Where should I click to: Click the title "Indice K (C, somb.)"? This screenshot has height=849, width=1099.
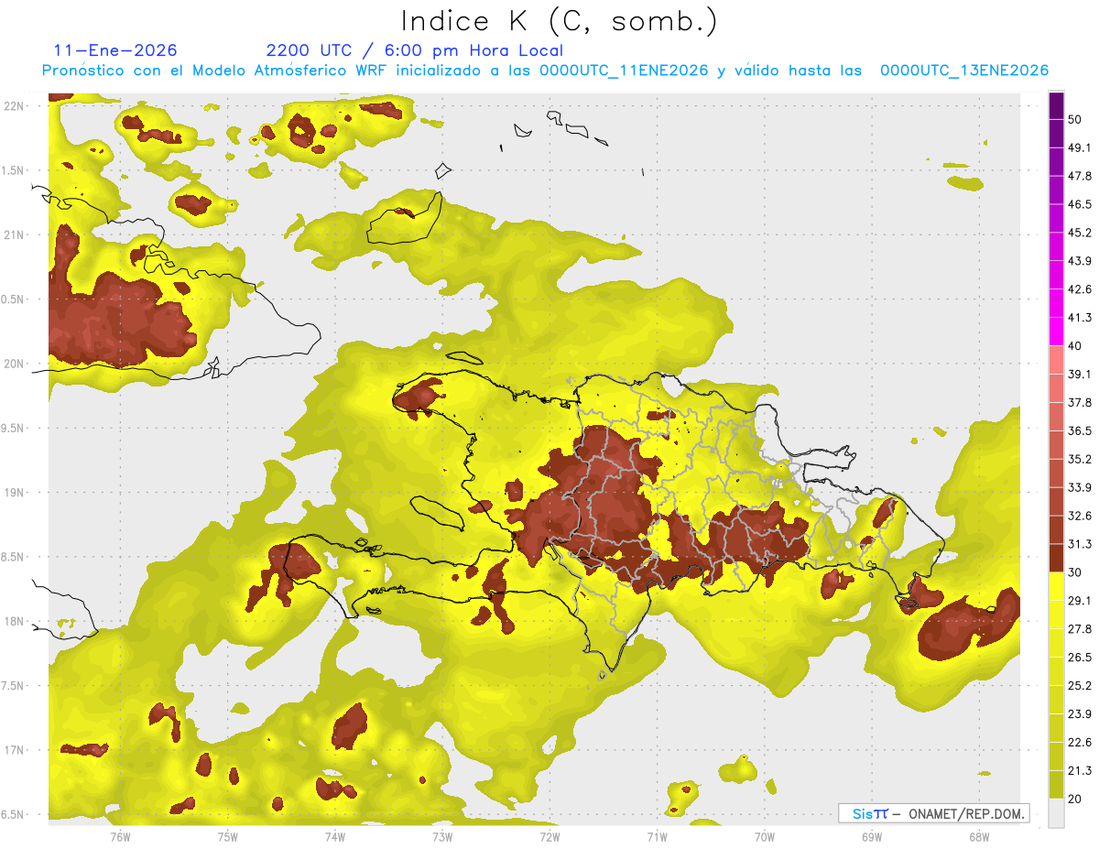point(559,21)
